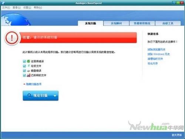Collapse scan options via 隐藏扫描选项 link
This screenshot has height=139, width=185.
click(x=34, y=84)
